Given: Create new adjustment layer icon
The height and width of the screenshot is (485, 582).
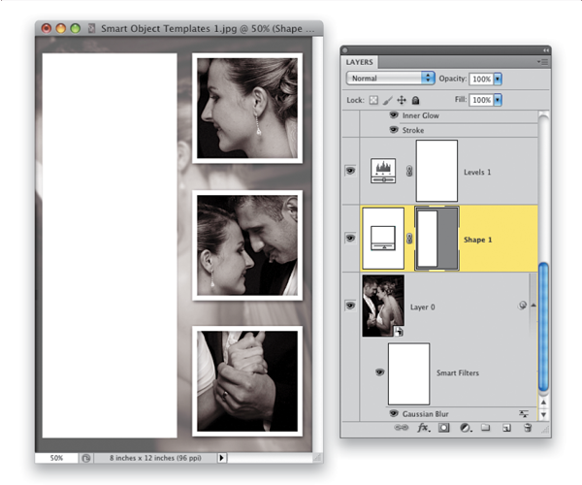Looking at the screenshot, I should click(466, 428).
